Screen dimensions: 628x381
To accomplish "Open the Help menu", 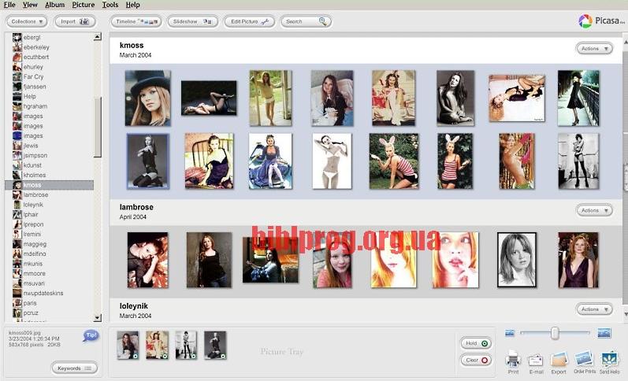I will tap(133, 5).
